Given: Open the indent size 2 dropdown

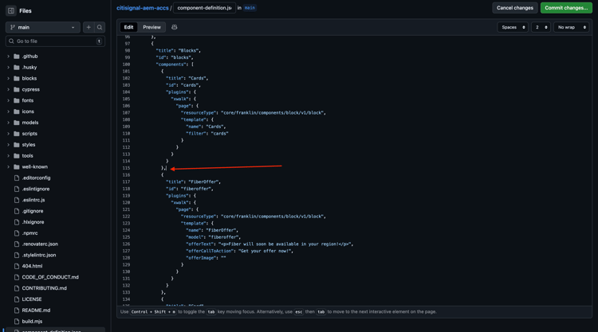Looking at the screenshot, I should click(541, 27).
